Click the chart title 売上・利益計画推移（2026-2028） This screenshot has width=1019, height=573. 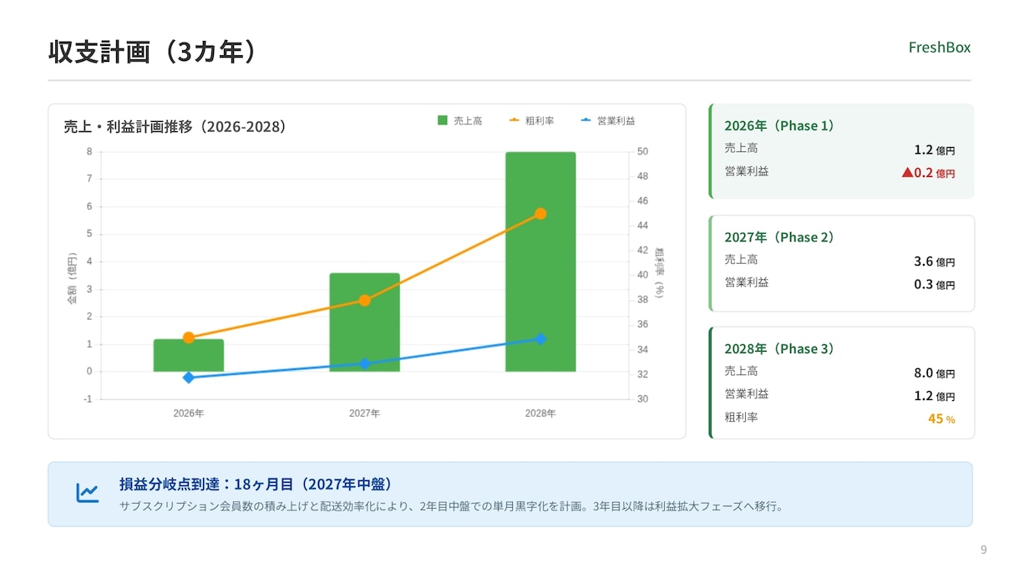[x=175, y=127]
